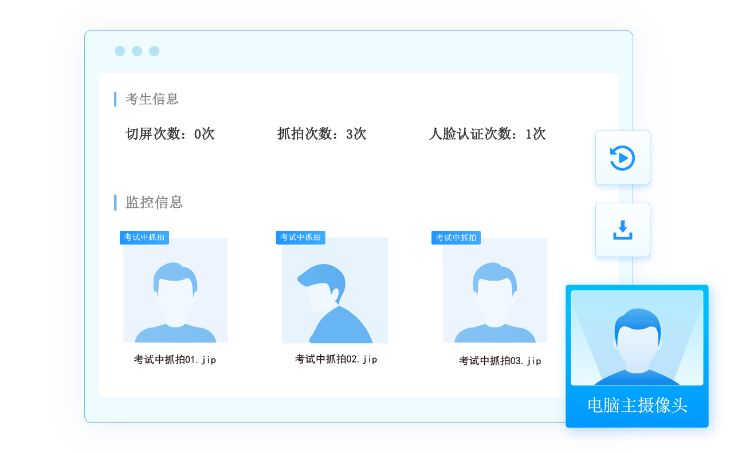
Task: Click the 考试中抓拍 tag on the first snapshot
Action: [x=144, y=237]
